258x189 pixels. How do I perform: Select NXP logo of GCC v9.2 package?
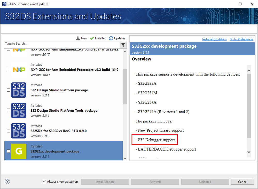[19, 70]
